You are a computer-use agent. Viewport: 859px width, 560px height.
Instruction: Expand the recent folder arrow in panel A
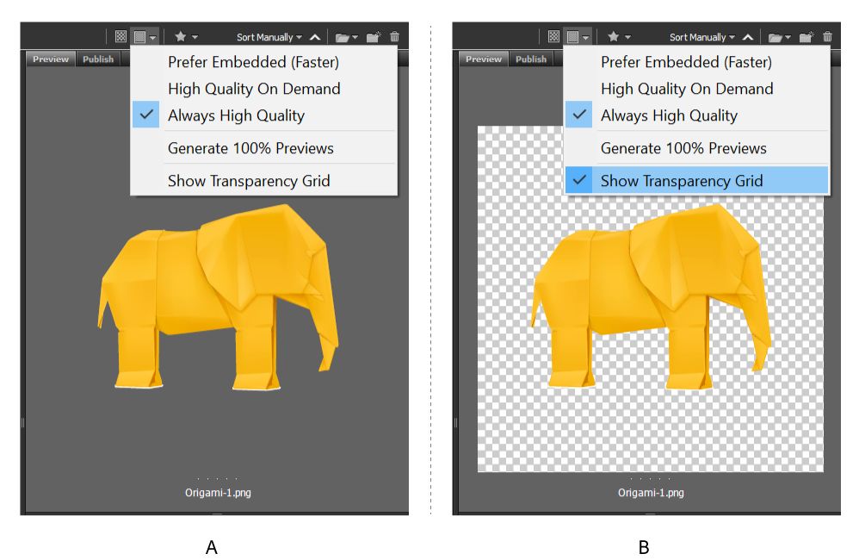[x=355, y=37]
